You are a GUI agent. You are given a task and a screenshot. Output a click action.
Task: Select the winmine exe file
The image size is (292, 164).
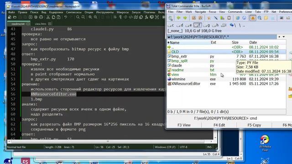point(226,79)
